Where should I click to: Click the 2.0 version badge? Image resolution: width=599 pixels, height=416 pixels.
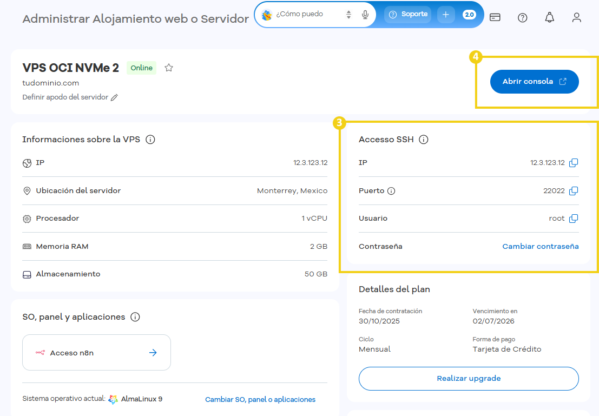pos(469,15)
